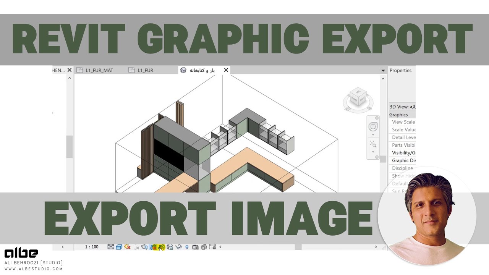Toggle Reveal Hidden Elements lightbulb
Viewport: 489px width, 275px height.
(187, 247)
